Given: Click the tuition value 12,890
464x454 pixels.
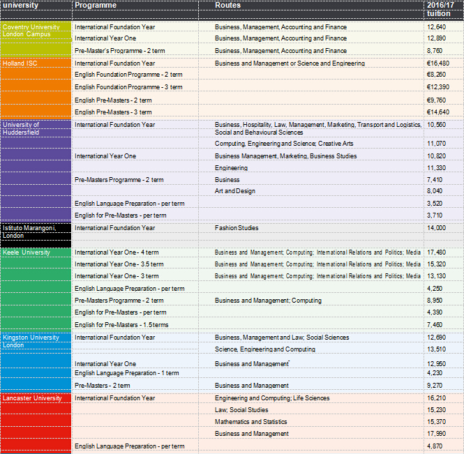Looking at the screenshot, I should click(x=436, y=38).
